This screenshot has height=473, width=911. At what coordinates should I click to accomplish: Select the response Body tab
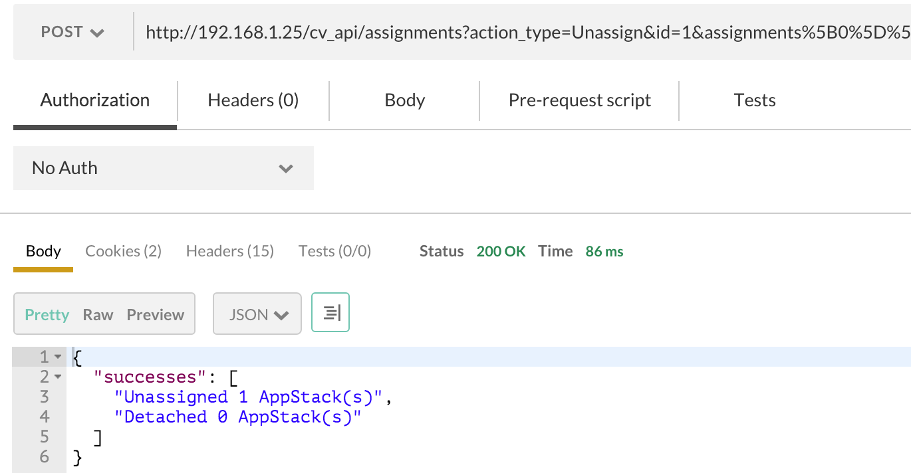[x=43, y=251]
